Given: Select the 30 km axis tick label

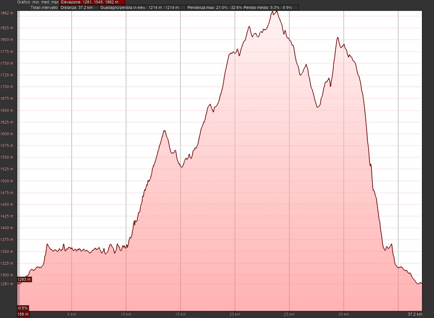Looking at the screenshot, I should tap(343, 314).
